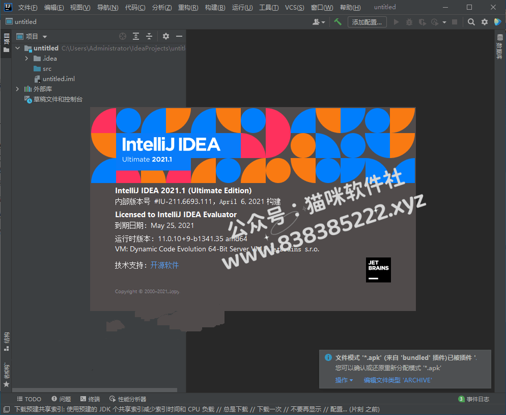
Task: Open the 导航(N) menu
Action: point(108,8)
